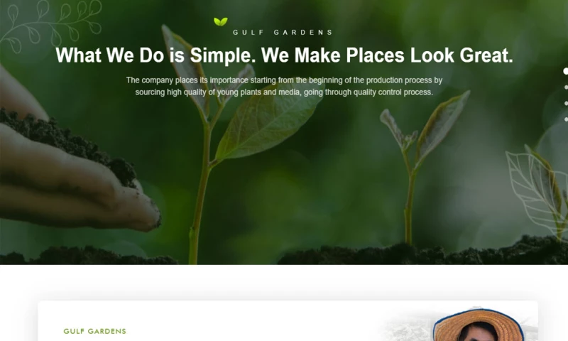Switch to the third slide navigation dot
Viewport: 568px width, 341px height.
pyautogui.click(x=566, y=103)
